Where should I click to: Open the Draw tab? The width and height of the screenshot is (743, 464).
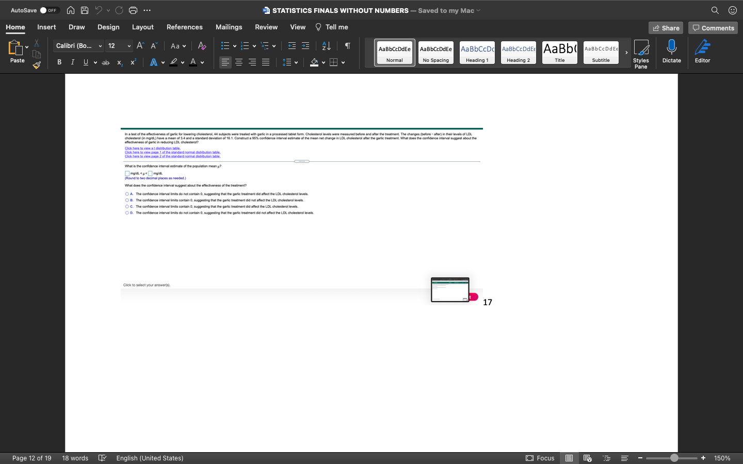click(76, 27)
